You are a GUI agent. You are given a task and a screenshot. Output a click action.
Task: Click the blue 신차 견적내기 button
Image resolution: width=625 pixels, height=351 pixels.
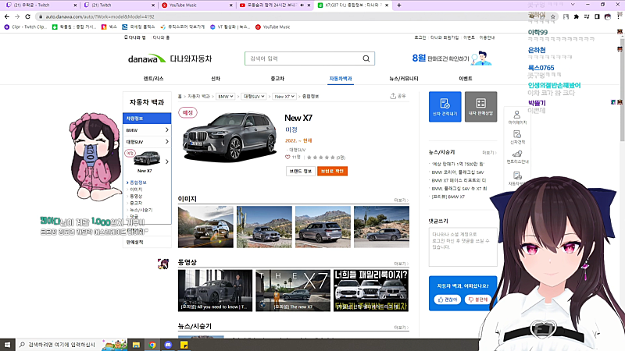tap(445, 107)
